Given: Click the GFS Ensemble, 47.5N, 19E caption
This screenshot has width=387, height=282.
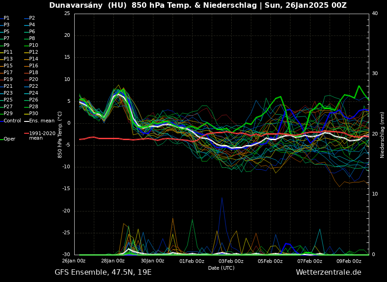Looking at the screenshot, I should (x=103, y=272).
